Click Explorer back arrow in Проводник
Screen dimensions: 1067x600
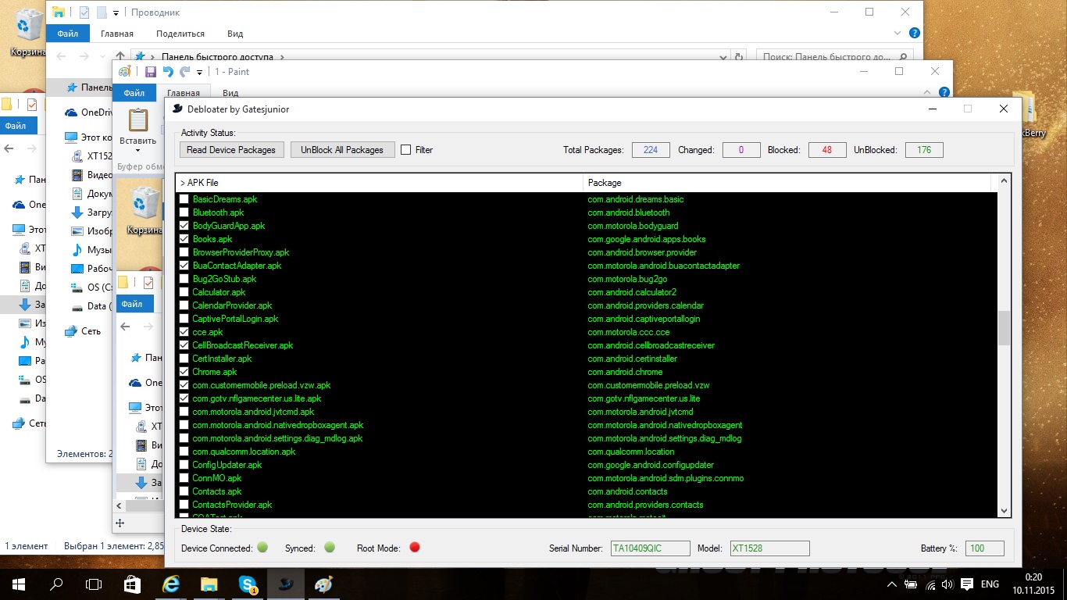[x=62, y=56]
